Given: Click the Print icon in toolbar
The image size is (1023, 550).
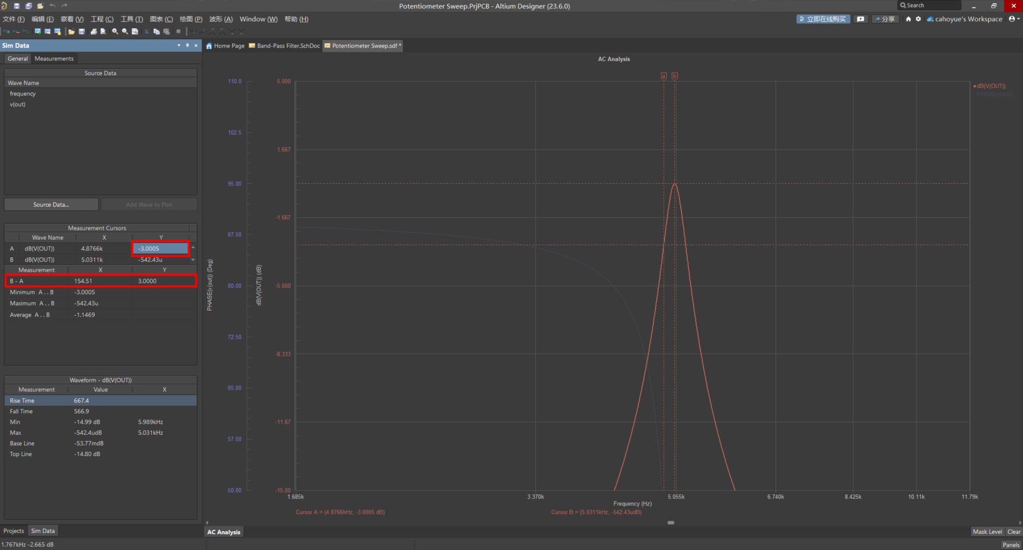Looking at the screenshot, I should point(93,32).
